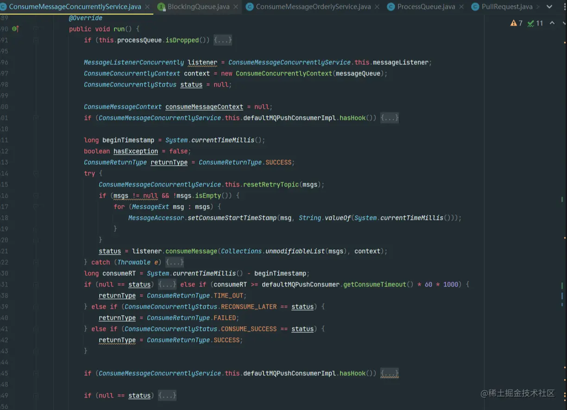The width and height of the screenshot is (567, 410).
Task: Click the consumeMessageContext variable declaration
Action: (x=204, y=107)
